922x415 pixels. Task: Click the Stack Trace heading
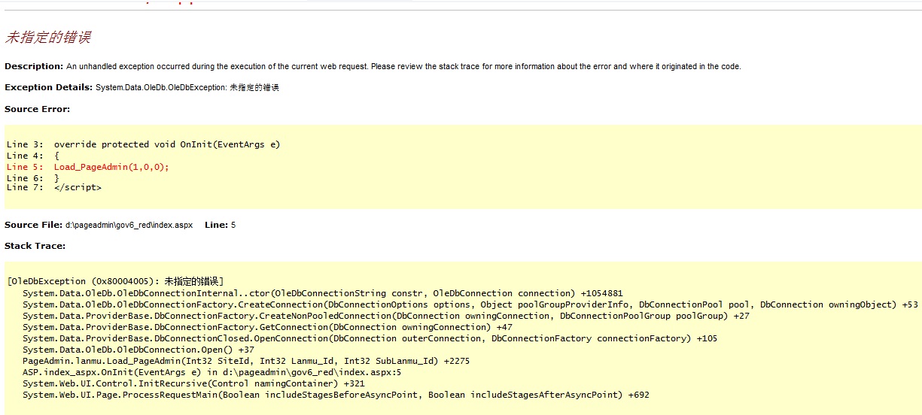[x=35, y=246]
